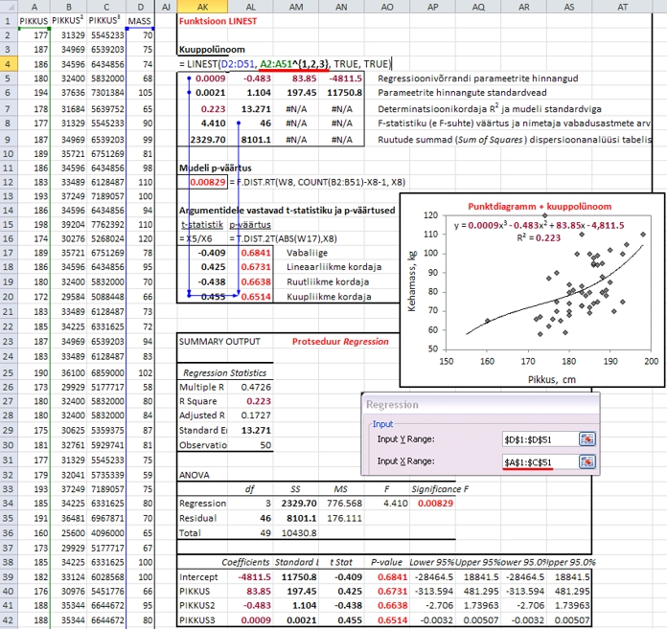Image resolution: width=667 pixels, height=629 pixels.
Task: Click the 'Kehamass, kg' vertical axis title
Action: pyautogui.click(x=411, y=281)
